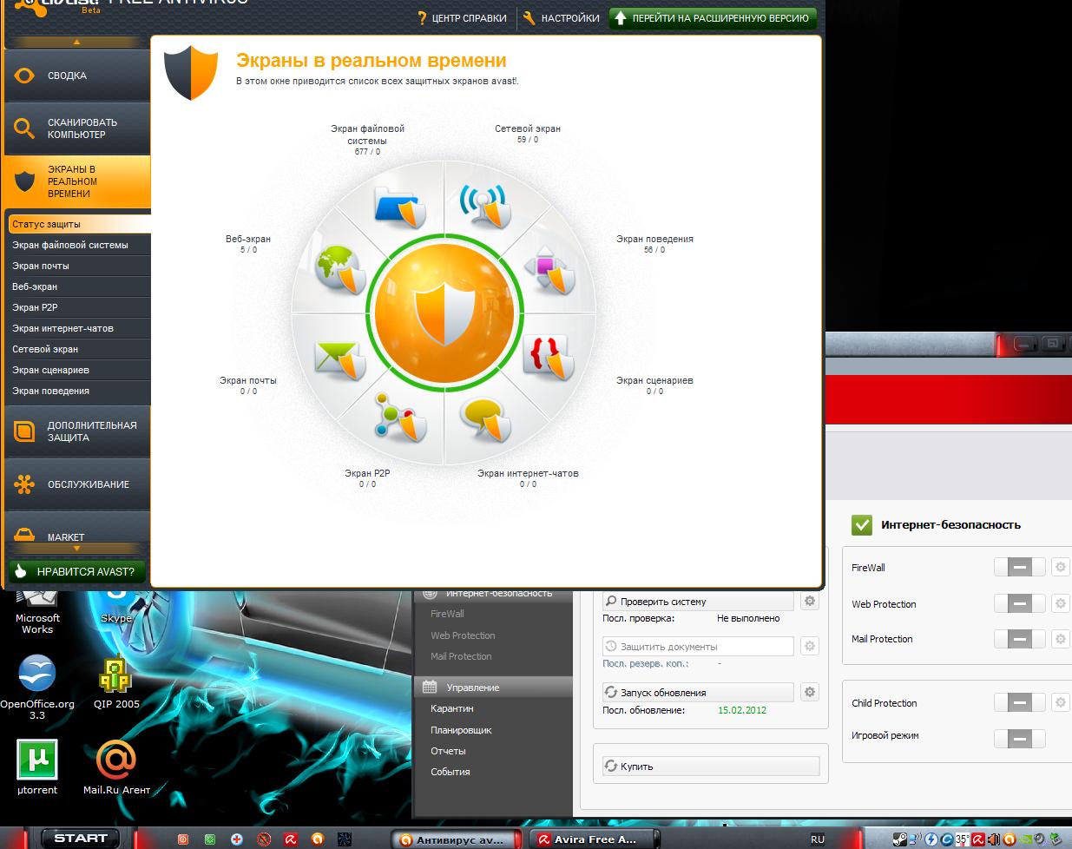Click the Web Shield globe icon

[340, 271]
